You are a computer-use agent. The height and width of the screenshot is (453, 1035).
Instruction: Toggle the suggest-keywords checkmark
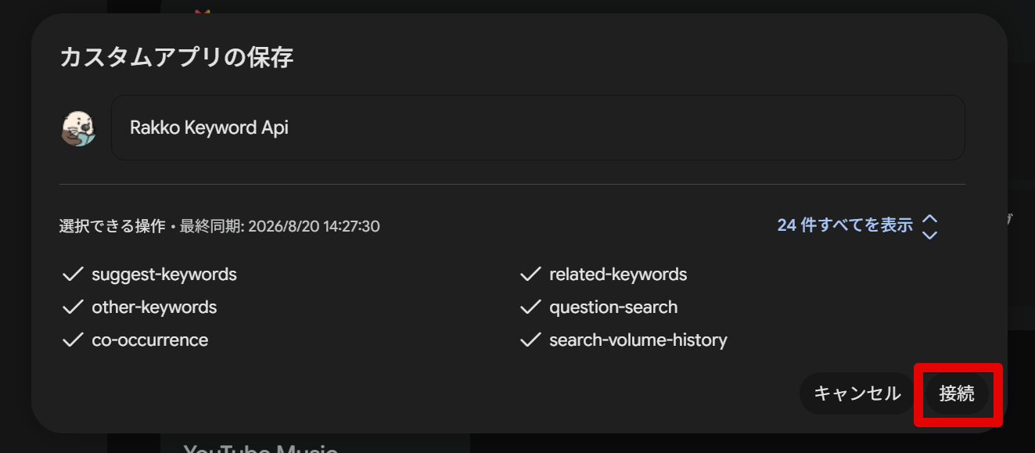[73, 275]
